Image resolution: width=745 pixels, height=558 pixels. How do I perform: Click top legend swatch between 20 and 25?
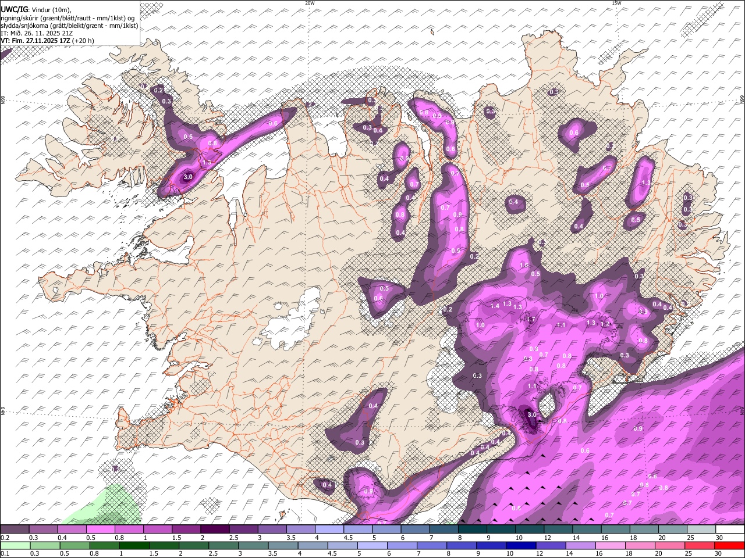(x=673, y=529)
